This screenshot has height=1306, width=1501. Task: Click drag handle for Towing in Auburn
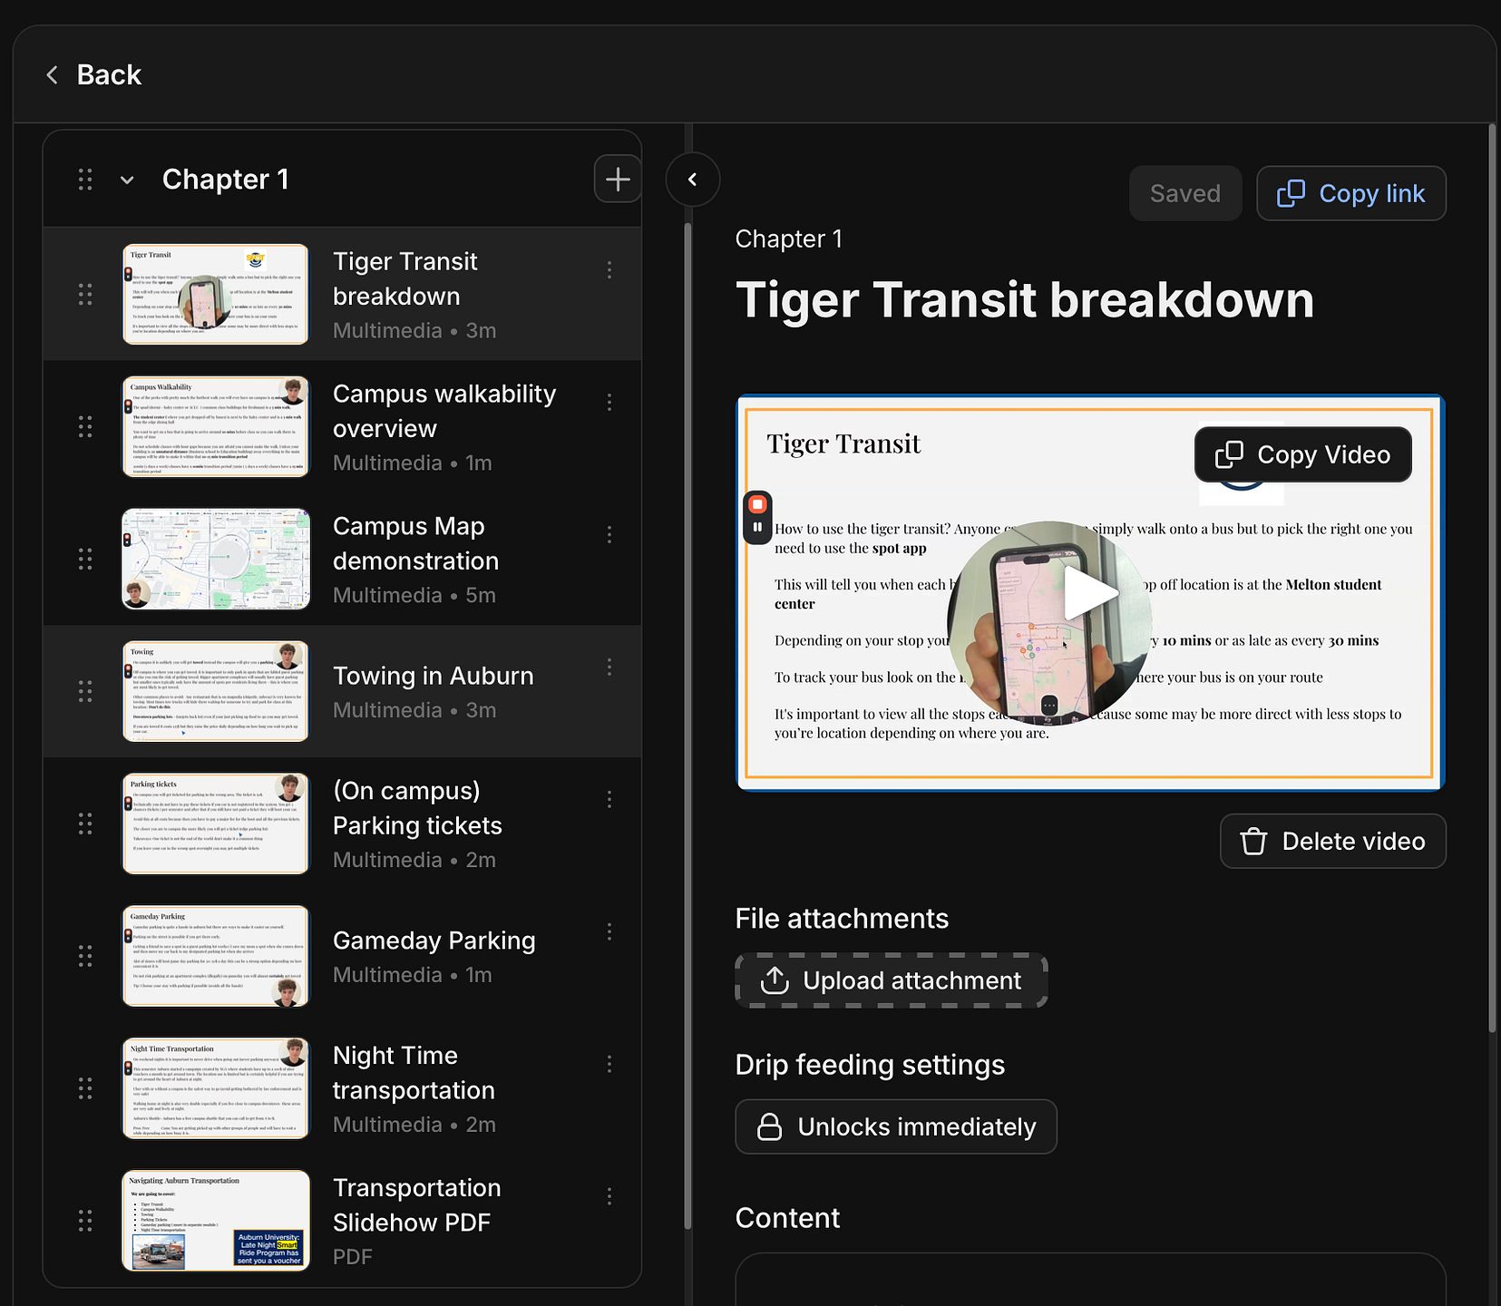click(85, 691)
